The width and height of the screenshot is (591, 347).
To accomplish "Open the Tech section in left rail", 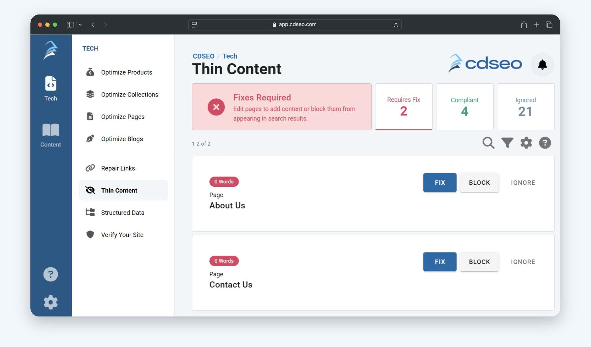I will [x=51, y=89].
